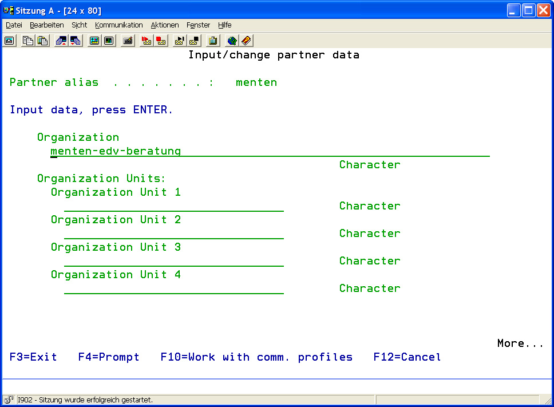Click the globe help icon in toolbar
Screen dimensions: 554x407
tap(232, 41)
